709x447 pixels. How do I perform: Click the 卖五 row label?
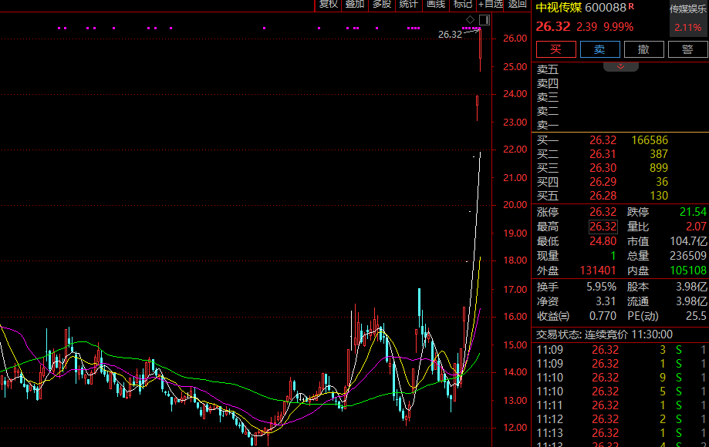coord(548,69)
